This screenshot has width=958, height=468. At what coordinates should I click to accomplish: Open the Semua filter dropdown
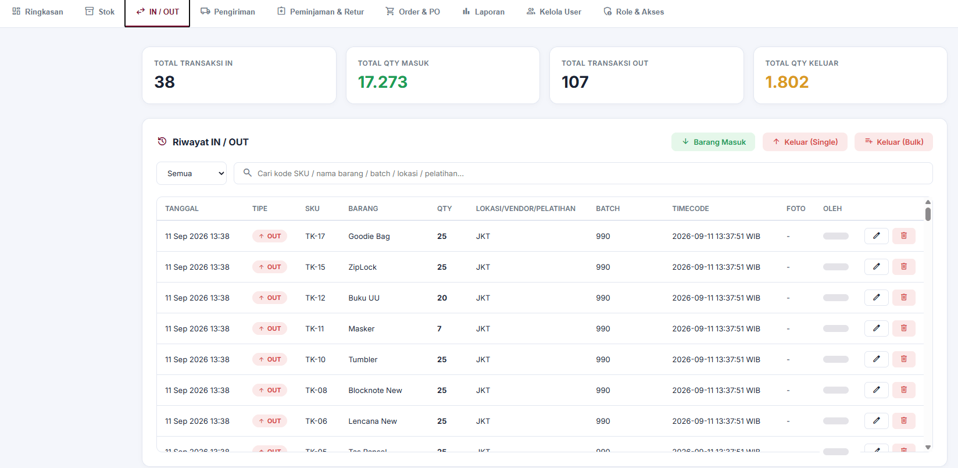pos(191,173)
